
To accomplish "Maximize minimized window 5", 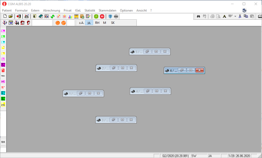I will (x=156, y=51).
